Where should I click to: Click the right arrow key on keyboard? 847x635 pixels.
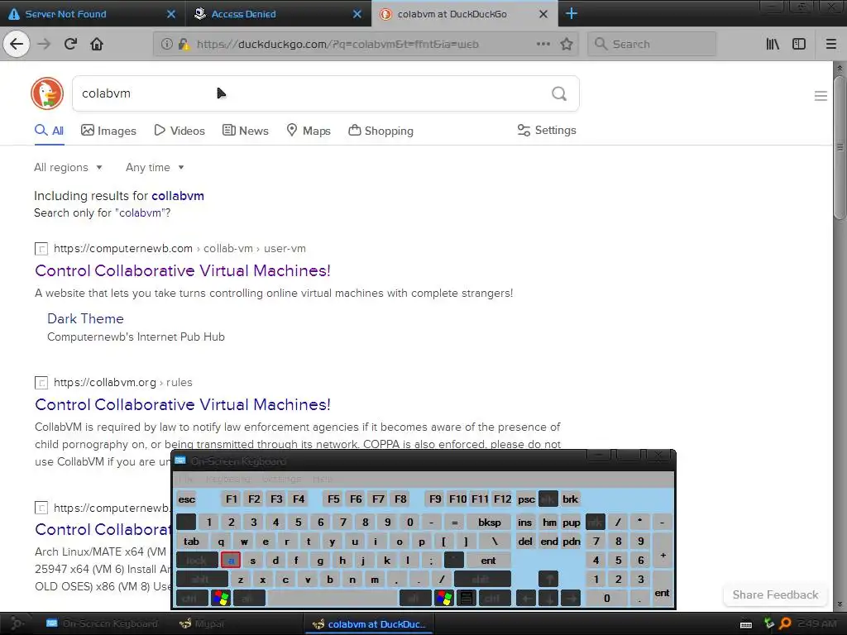(571, 598)
